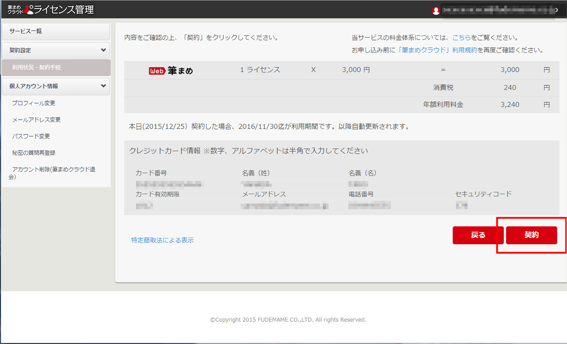567x344 pixels.
Task: Click the カード番号 label
Action: pos(151,173)
